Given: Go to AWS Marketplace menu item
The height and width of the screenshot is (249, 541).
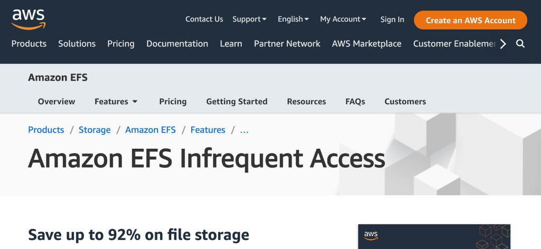Looking at the screenshot, I should pos(367,44).
